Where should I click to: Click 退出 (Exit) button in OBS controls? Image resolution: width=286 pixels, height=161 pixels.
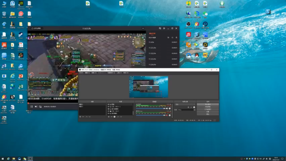[x=208, y=114]
